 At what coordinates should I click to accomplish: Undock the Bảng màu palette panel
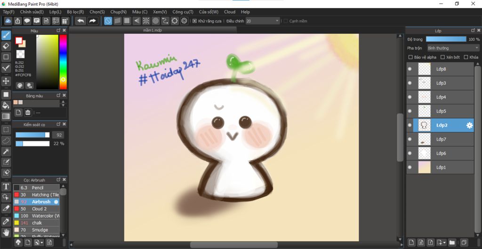[58, 95]
